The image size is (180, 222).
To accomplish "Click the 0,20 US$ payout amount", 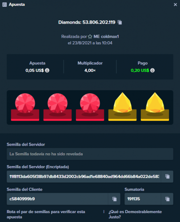I will (140, 70).
